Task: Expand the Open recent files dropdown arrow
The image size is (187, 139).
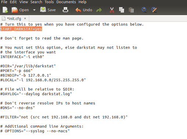Action: coord(34,10)
